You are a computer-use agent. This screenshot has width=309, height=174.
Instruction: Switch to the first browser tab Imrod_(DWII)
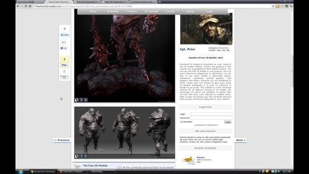click(x=29, y=2)
